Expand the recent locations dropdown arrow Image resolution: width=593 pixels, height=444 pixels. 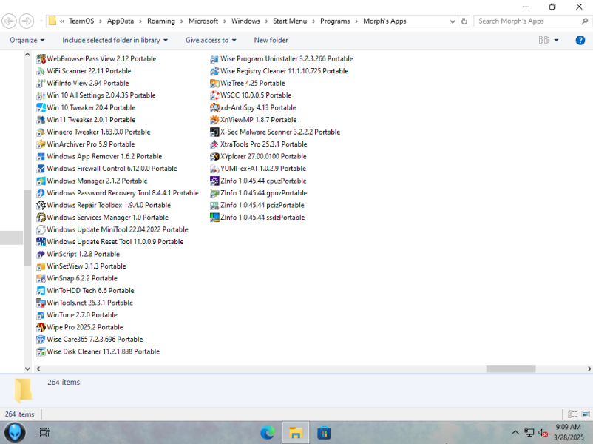[x=41, y=21]
